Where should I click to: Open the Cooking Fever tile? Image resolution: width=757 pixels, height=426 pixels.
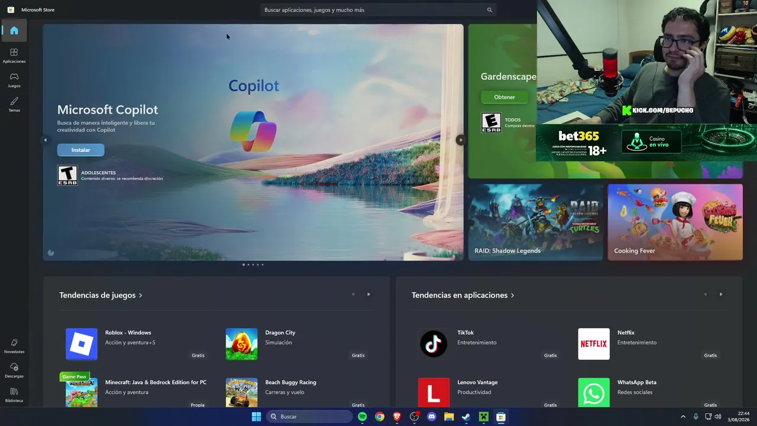pyautogui.click(x=675, y=222)
